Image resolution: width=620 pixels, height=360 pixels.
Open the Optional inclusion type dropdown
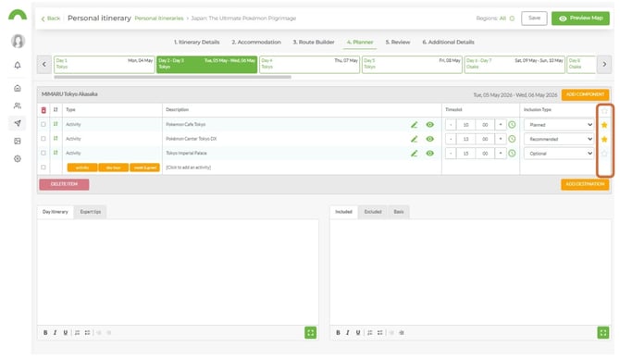click(x=559, y=153)
